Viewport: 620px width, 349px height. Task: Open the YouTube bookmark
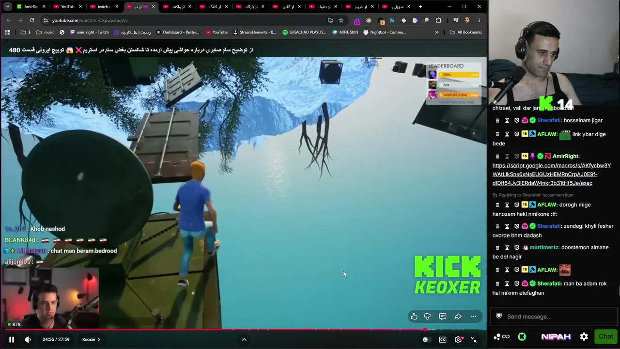[x=217, y=32]
